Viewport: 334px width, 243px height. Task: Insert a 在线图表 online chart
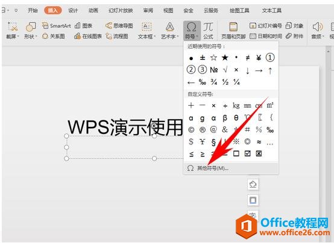tap(88, 36)
